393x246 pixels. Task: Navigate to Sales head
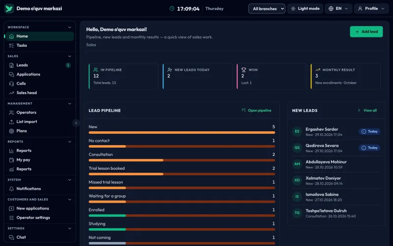[x=40, y=93]
